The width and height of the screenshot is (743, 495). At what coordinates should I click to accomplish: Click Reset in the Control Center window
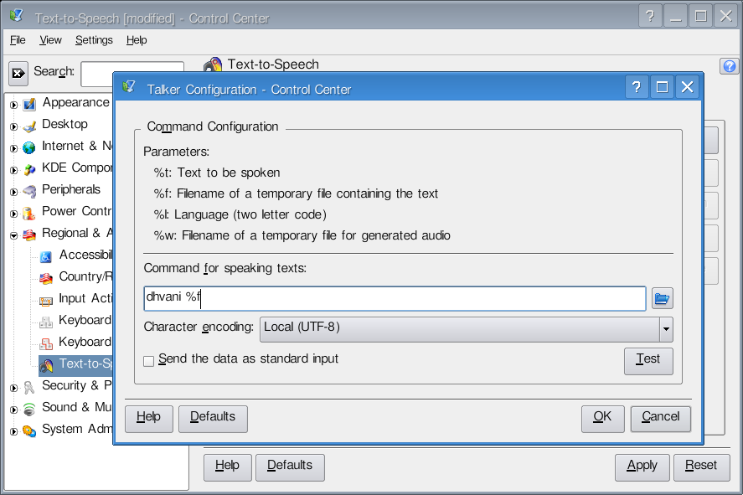point(701,467)
